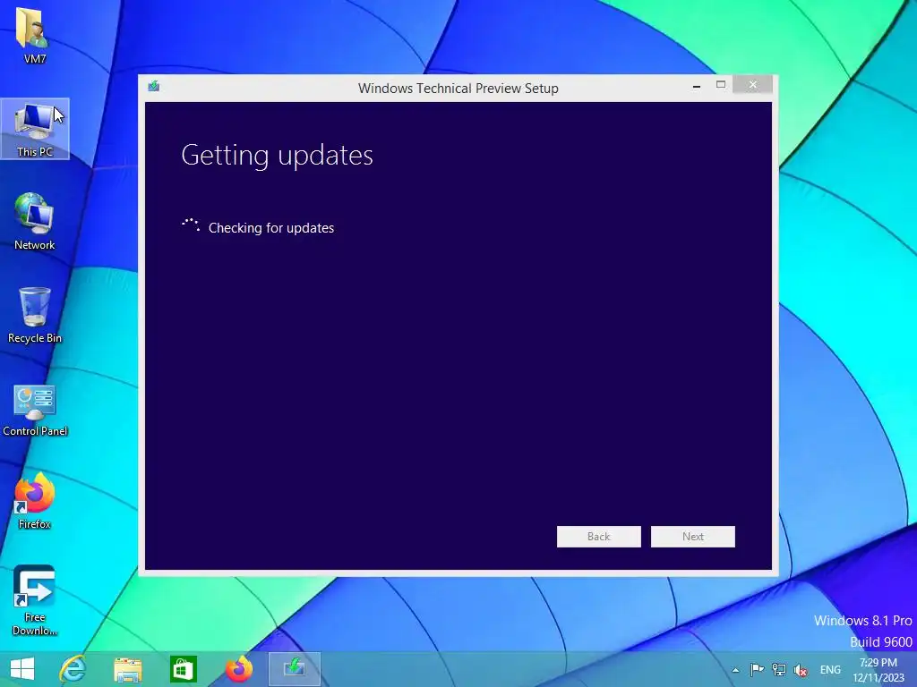The width and height of the screenshot is (917, 687).
Task: Select the Free Download Manager shortcut
Action: coord(35,600)
